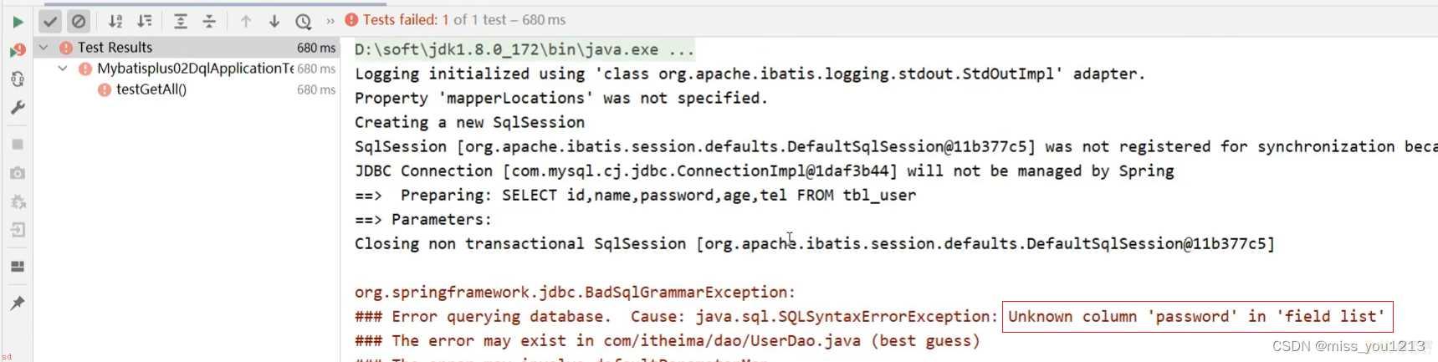
Task: Toggle show ignored tests filter
Action: pyautogui.click(x=79, y=21)
